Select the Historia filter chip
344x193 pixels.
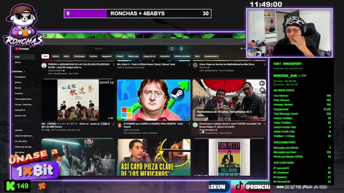pos(120,56)
